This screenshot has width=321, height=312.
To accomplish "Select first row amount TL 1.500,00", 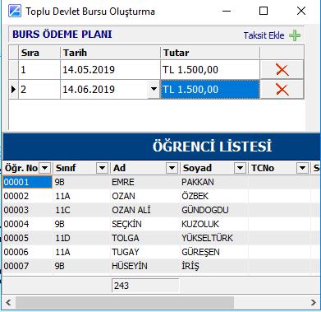I will (210, 70).
